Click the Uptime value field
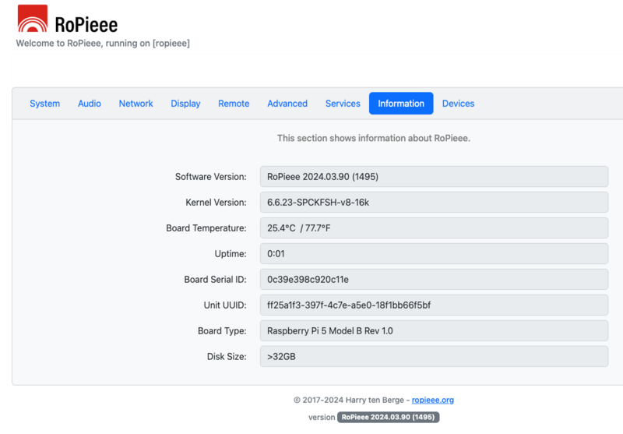 coord(434,254)
